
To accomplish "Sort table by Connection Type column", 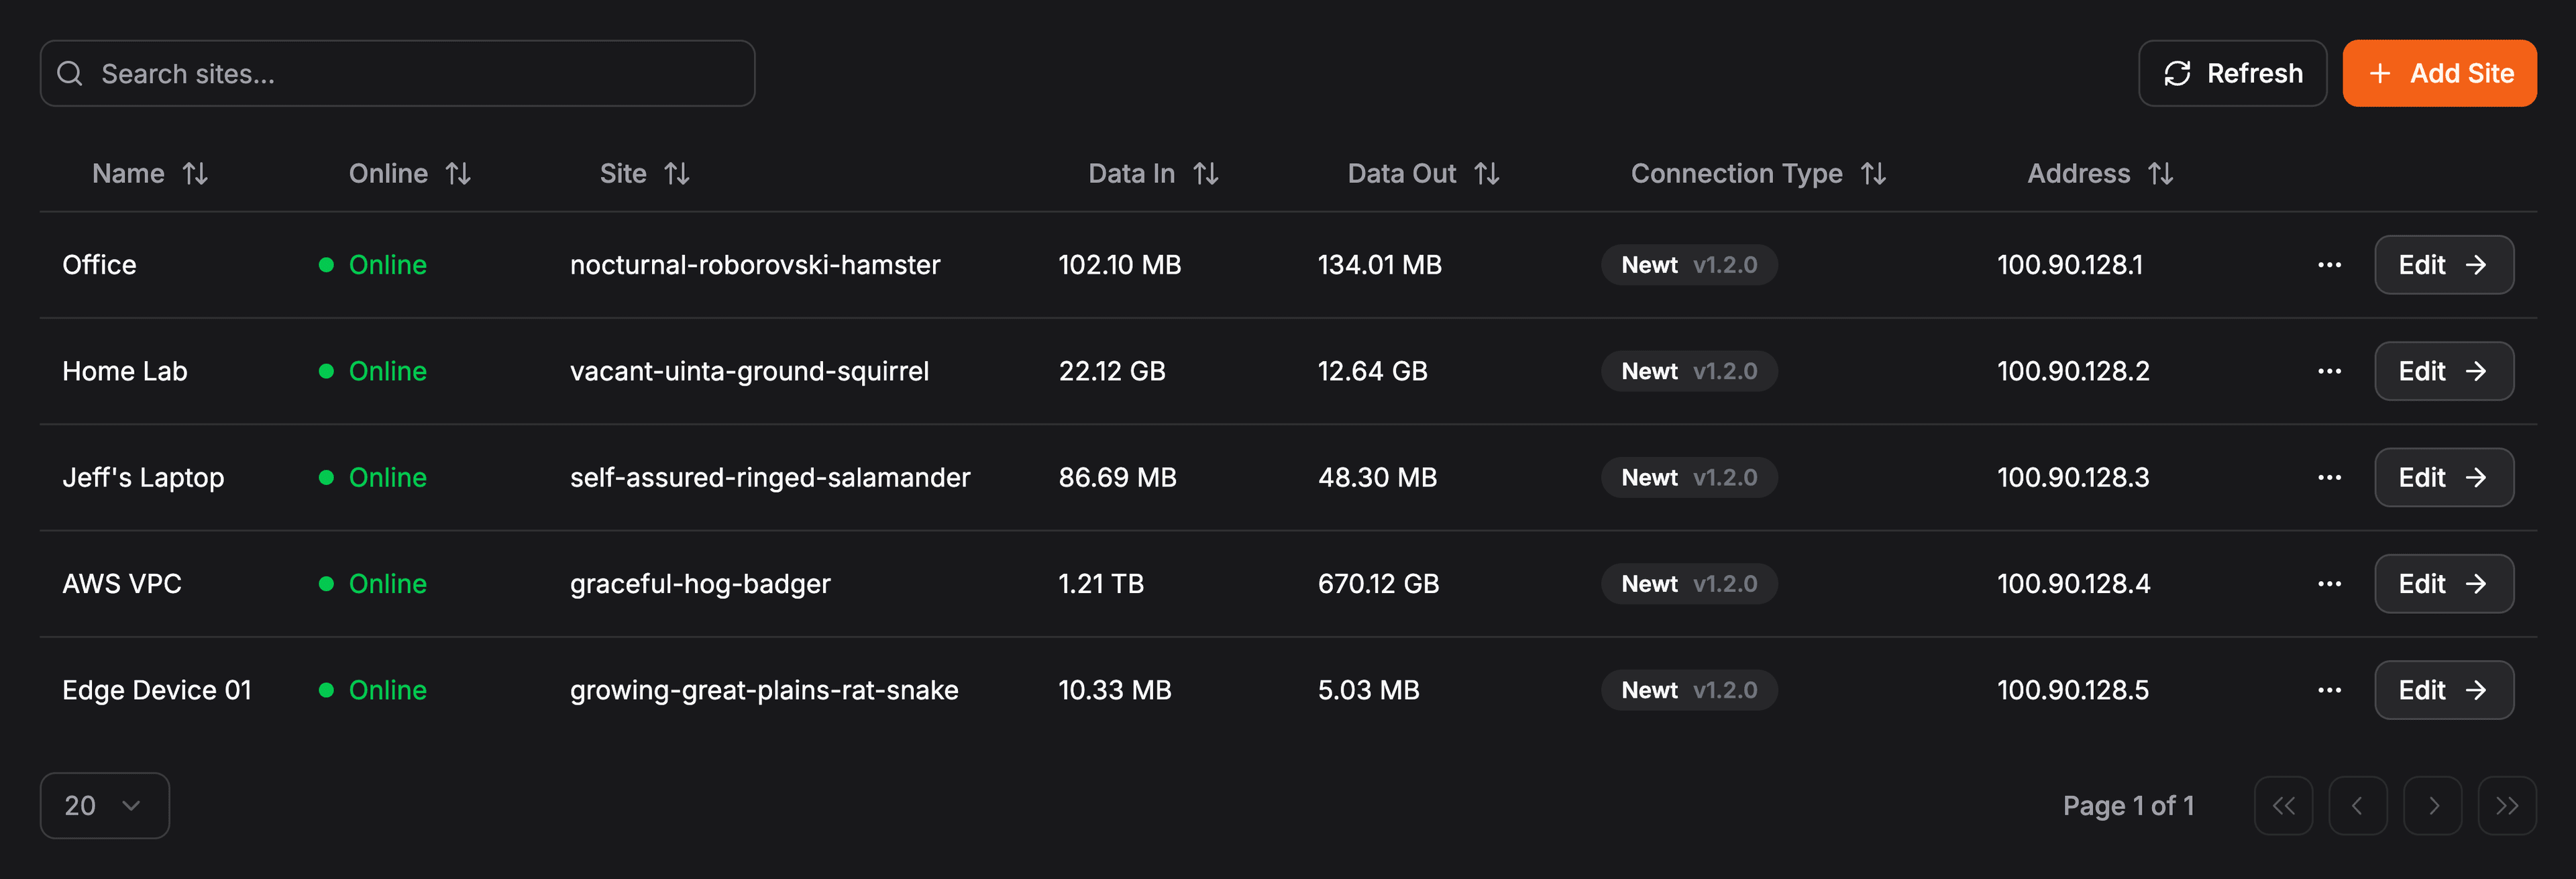I will coord(1758,174).
